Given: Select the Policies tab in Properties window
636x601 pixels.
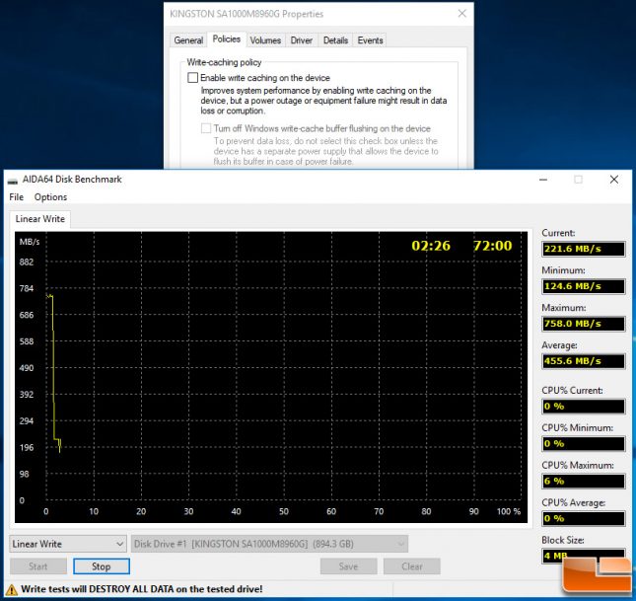Looking at the screenshot, I should click(227, 39).
